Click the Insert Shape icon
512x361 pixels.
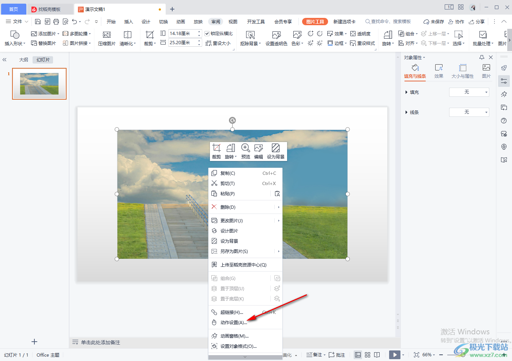(x=15, y=35)
